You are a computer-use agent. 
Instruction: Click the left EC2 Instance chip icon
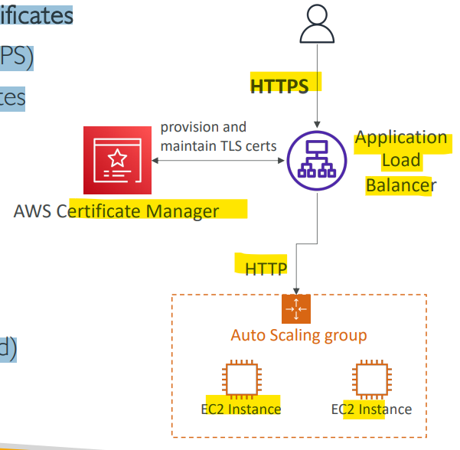point(242,380)
